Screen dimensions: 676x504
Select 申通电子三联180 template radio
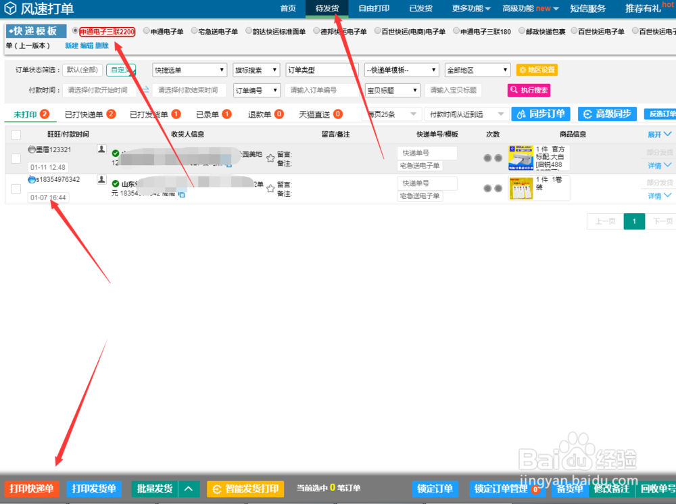[456, 30]
